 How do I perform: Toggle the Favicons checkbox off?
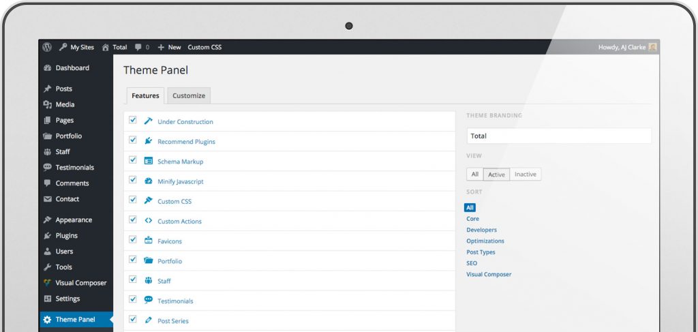coord(133,239)
